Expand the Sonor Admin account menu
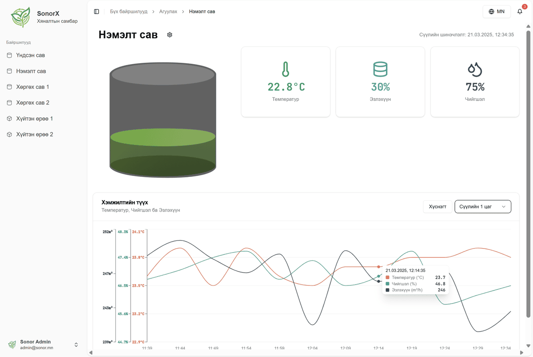This screenshot has height=357, width=533. (76, 345)
